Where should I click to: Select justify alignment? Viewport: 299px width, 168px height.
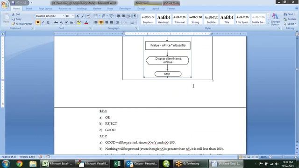[111, 22]
